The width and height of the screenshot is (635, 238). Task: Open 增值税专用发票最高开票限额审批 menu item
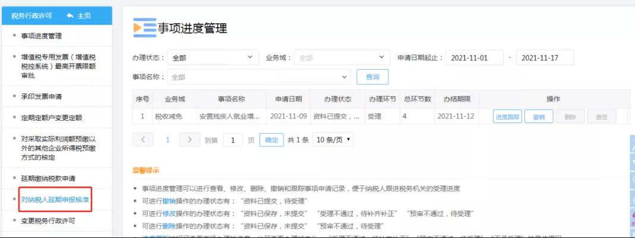pyautogui.click(x=58, y=66)
